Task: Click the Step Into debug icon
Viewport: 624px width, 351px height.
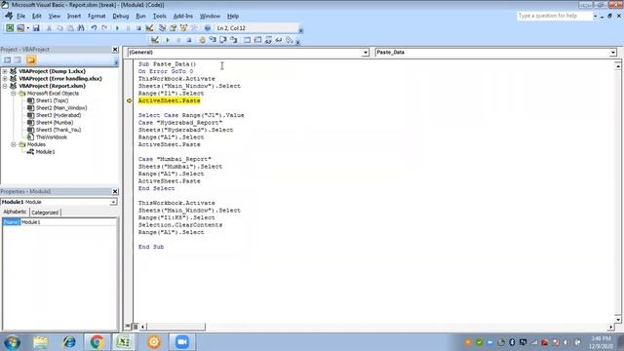Action: click(213, 40)
